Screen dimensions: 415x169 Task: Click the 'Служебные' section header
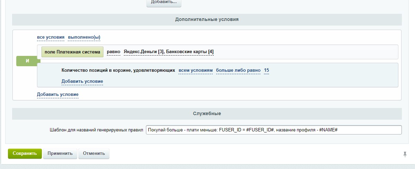(207, 113)
